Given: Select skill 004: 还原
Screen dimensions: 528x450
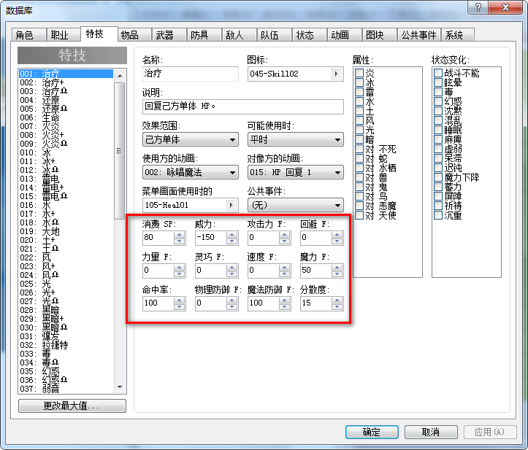Looking at the screenshot, I should [x=66, y=100].
